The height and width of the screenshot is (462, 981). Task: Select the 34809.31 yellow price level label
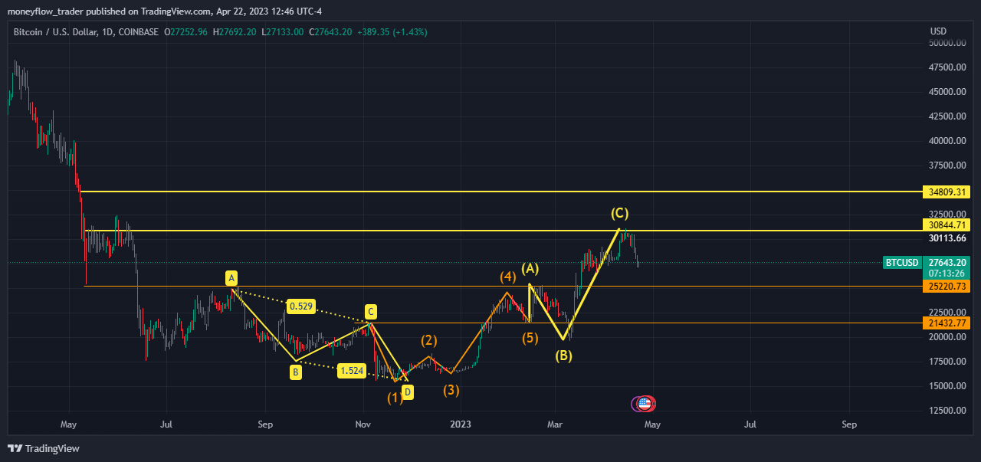[x=948, y=192]
